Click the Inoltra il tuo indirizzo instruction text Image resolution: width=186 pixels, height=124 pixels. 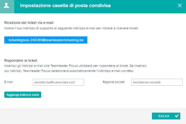click(71, 28)
